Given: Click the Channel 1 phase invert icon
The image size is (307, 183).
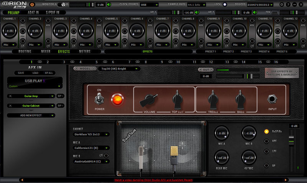Looking at the screenshot, I should click(x=23, y=46).
